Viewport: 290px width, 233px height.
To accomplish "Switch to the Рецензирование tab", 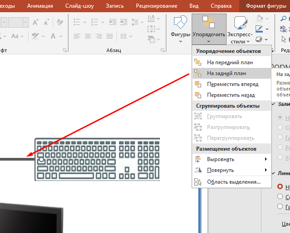I will click(x=156, y=6).
